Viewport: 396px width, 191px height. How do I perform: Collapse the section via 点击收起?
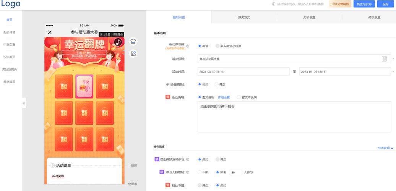click(x=385, y=148)
